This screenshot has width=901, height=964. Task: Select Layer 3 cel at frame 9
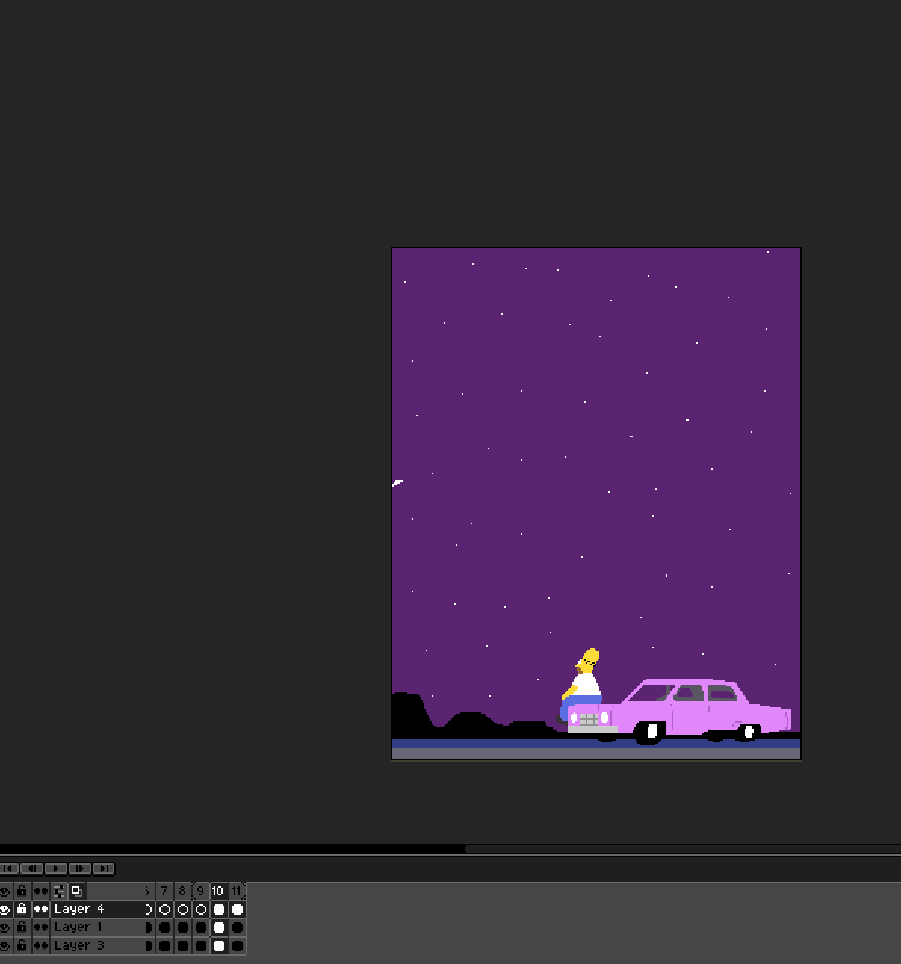click(x=200, y=945)
